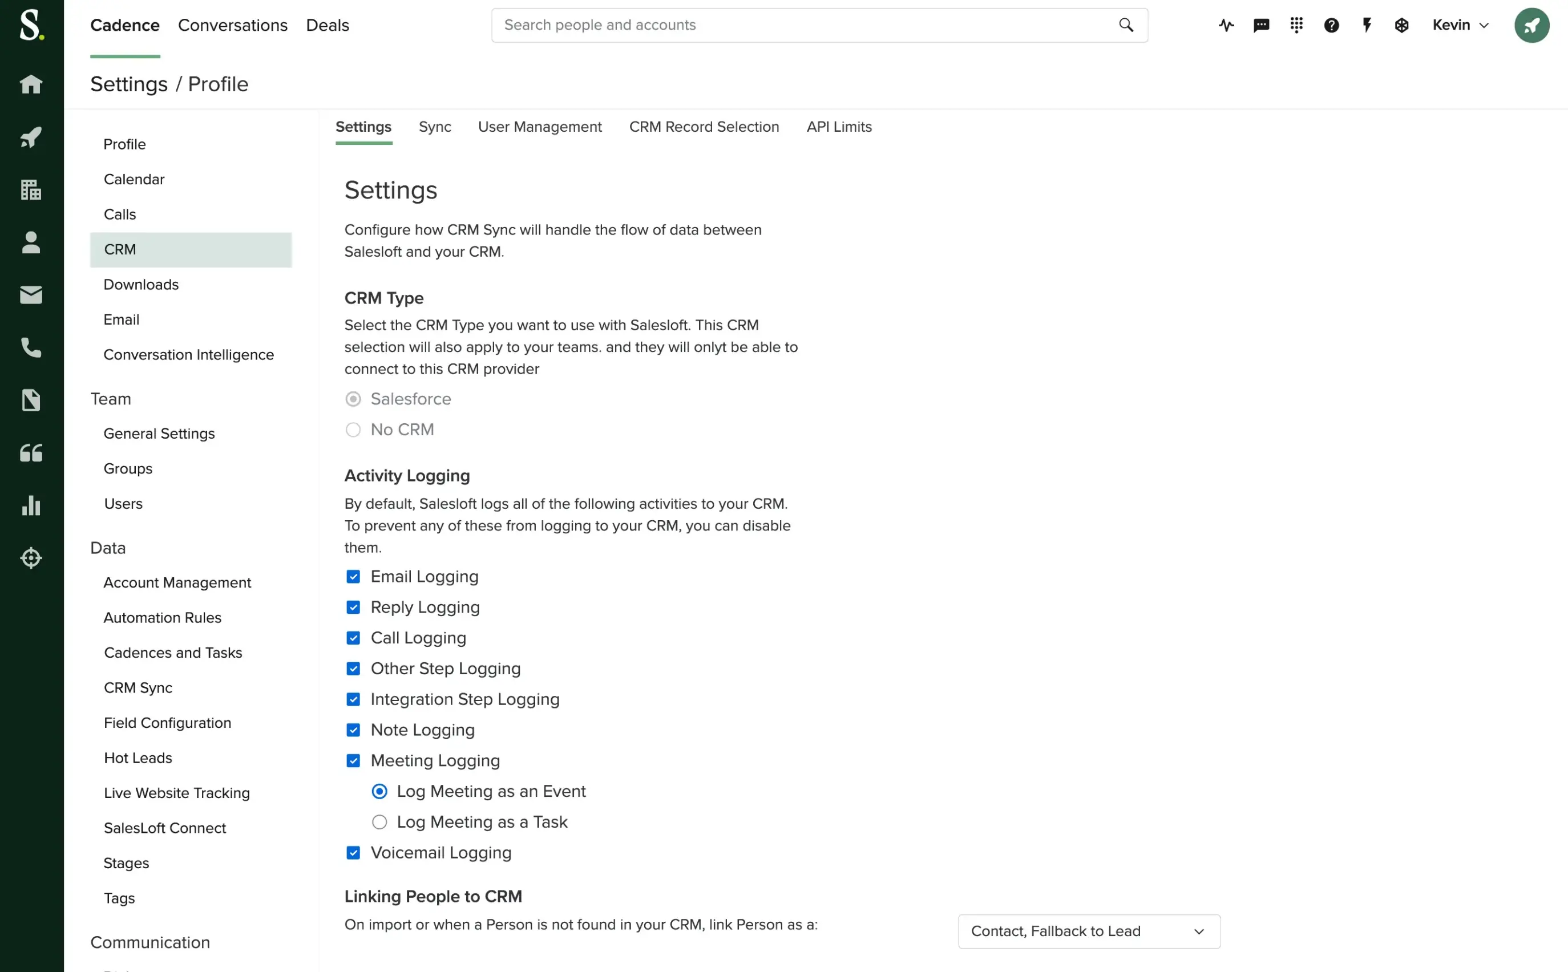Open the building Accounts icon in sidebar
The width and height of the screenshot is (1568, 972).
point(31,189)
